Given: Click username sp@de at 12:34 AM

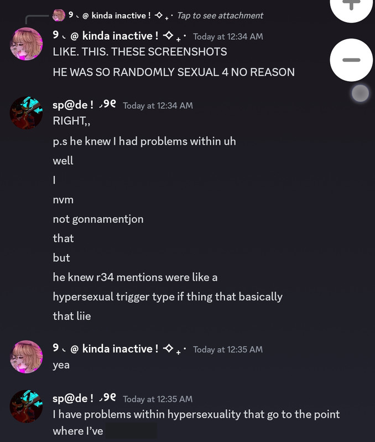Looking at the screenshot, I should click(84, 105).
